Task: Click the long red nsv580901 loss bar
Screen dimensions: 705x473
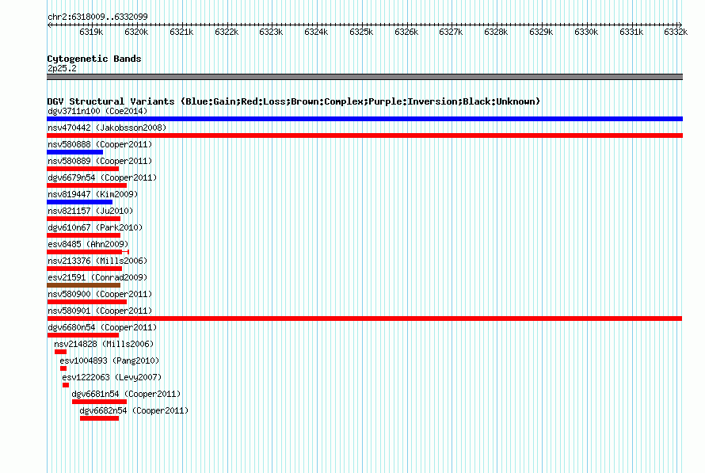Action: click(x=364, y=319)
